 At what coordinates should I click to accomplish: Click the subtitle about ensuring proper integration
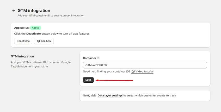[x=51, y=16]
